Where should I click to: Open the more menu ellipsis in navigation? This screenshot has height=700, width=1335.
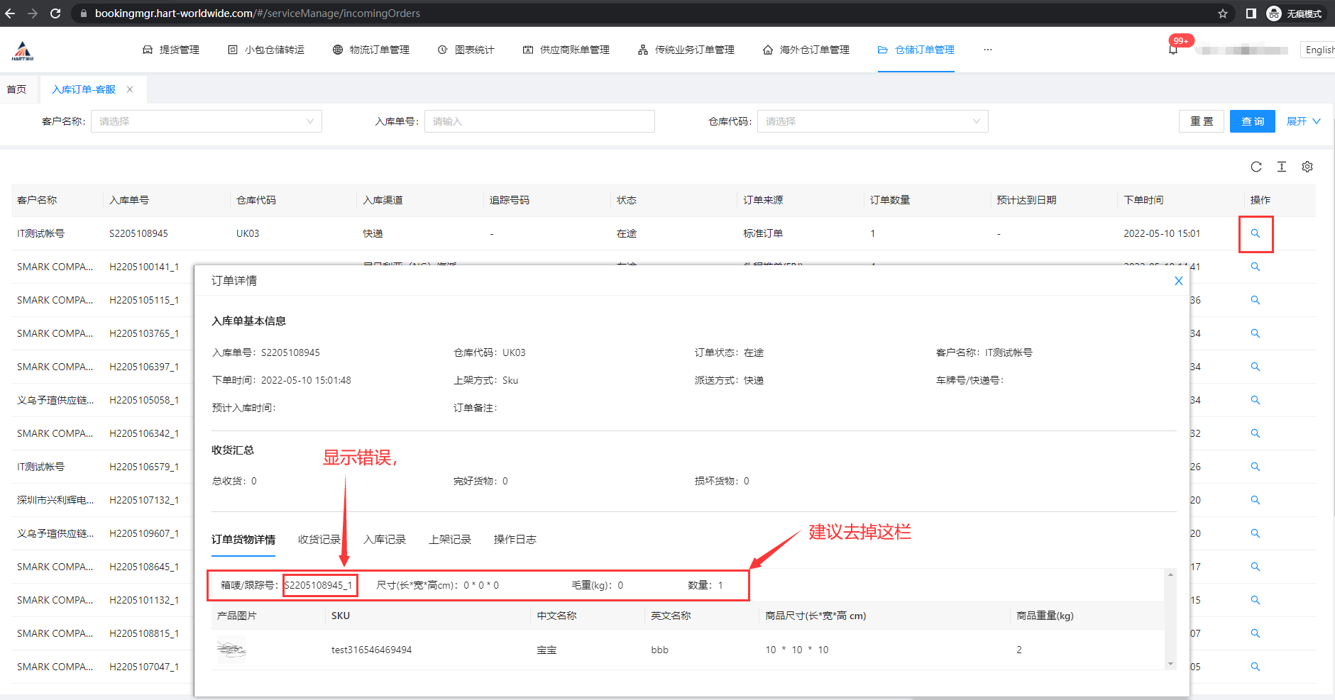click(x=988, y=50)
